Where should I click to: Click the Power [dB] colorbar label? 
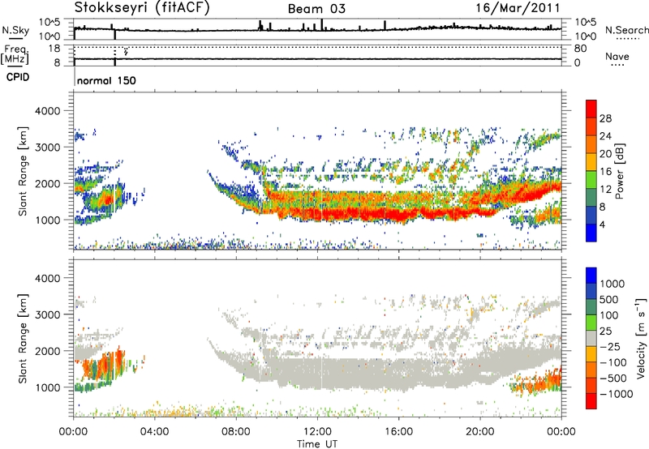[x=620, y=171]
